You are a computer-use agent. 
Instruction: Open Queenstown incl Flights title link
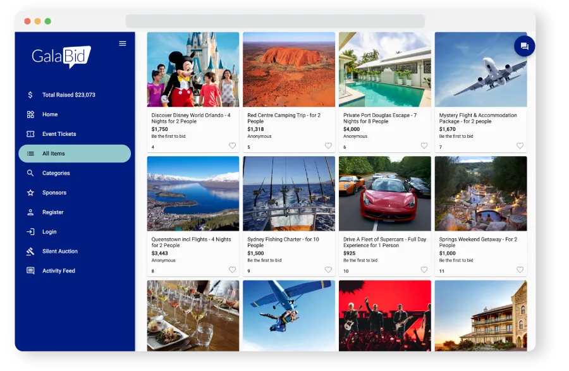pyautogui.click(x=191, y=242)
